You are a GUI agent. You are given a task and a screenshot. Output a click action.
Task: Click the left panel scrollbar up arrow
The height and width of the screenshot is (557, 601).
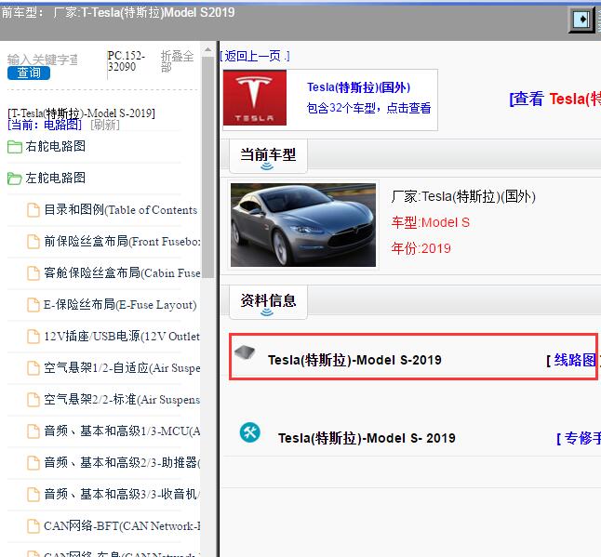point(207,50)
